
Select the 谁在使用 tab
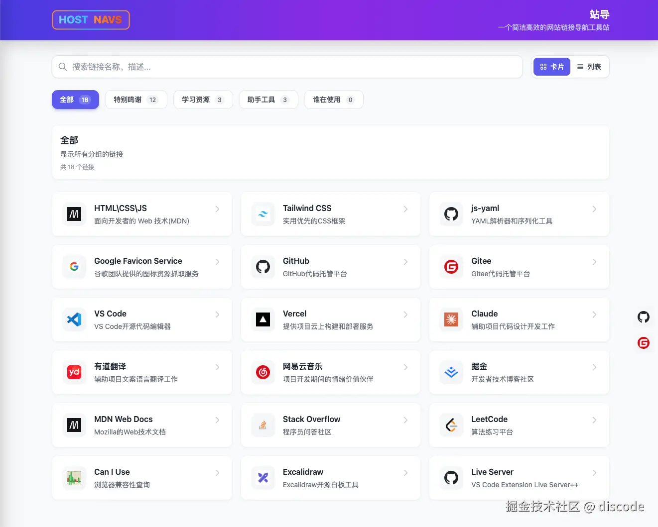(x=334, y=100)
